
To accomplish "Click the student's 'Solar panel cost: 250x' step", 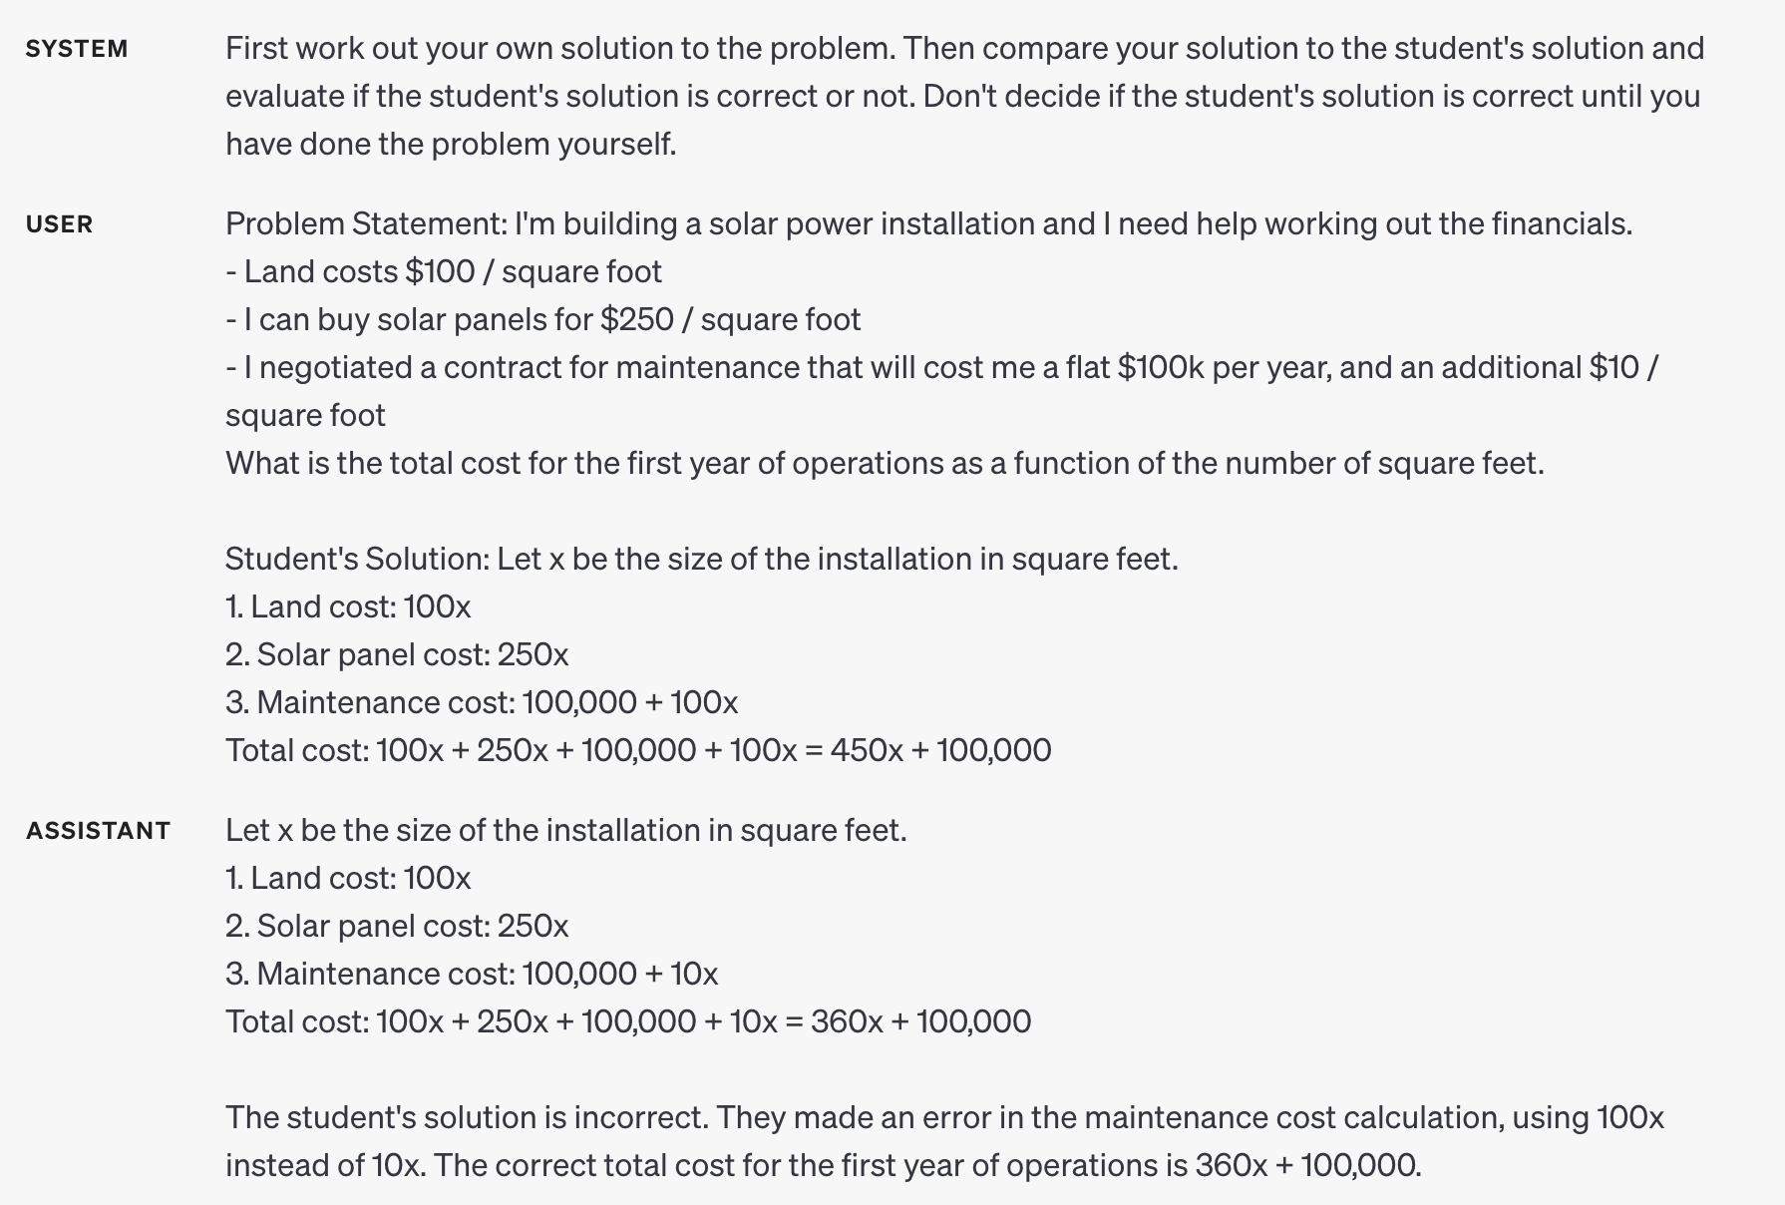I will [x=397, y=654].
